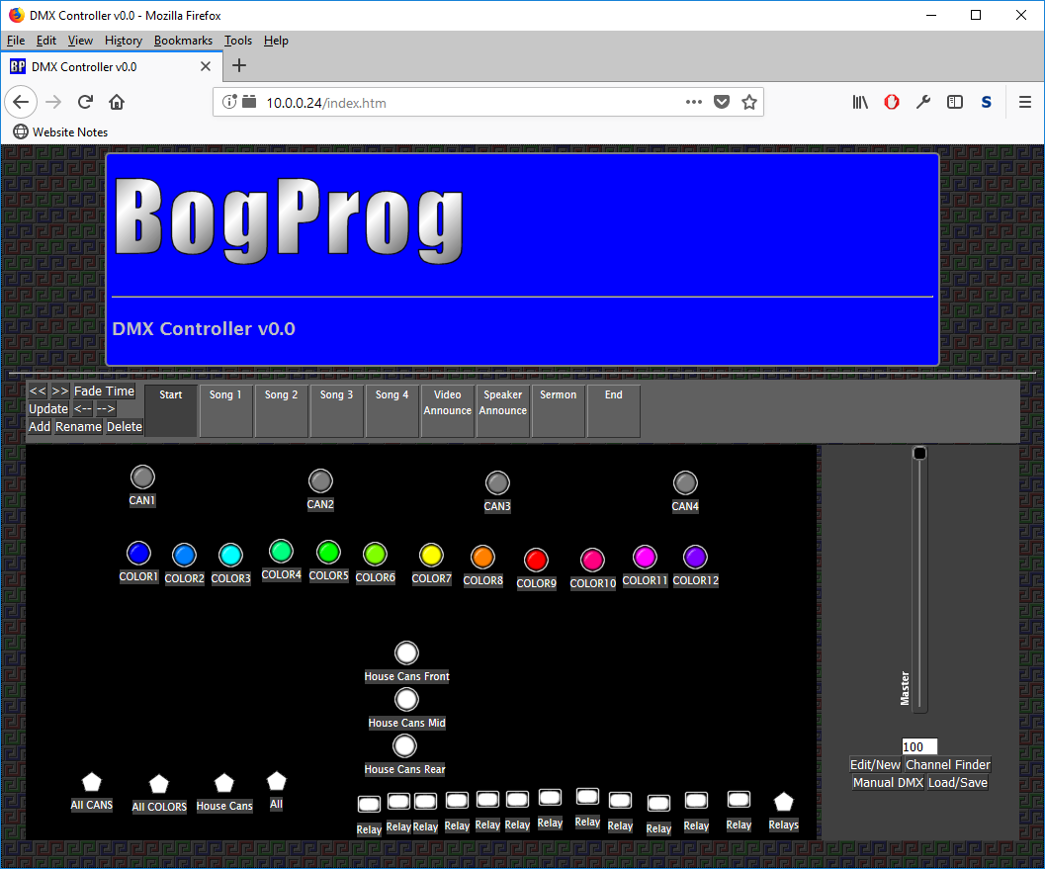Activate the green COLOR4 light
The width and height of the screenshot is (1045, 869).
point(281,549)
